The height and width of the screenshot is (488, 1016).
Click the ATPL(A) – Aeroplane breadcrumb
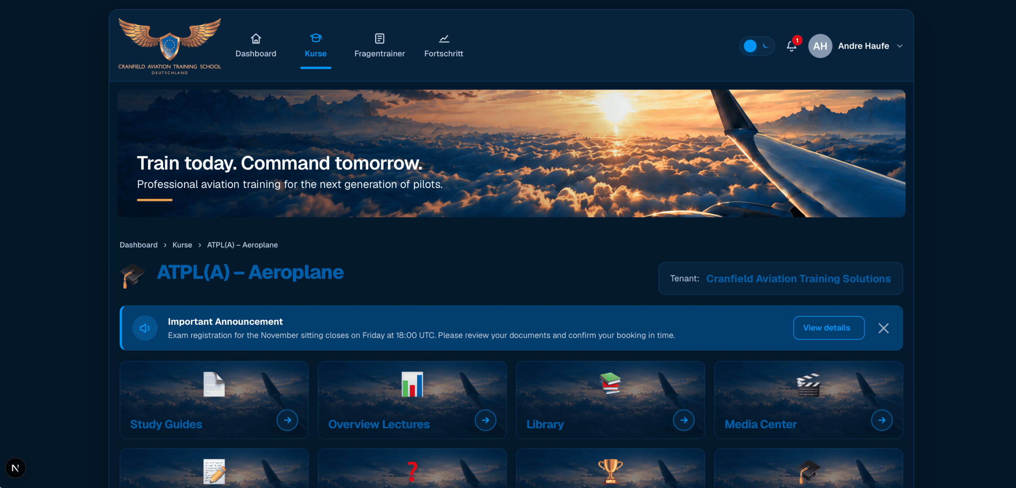coord(242,245)
